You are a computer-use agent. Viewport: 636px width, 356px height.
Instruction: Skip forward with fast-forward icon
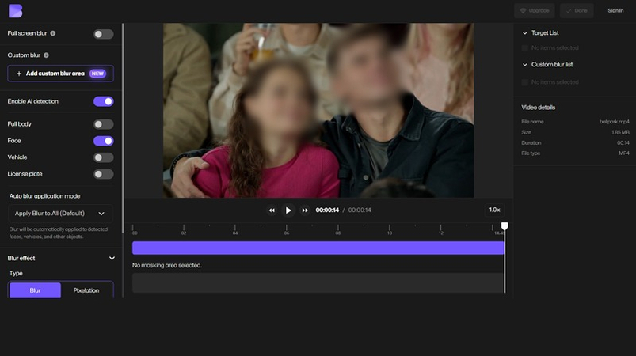(x=305, y=210)
